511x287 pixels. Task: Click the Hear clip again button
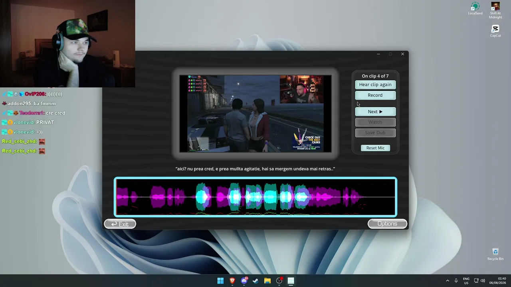(x=375, y=85)
